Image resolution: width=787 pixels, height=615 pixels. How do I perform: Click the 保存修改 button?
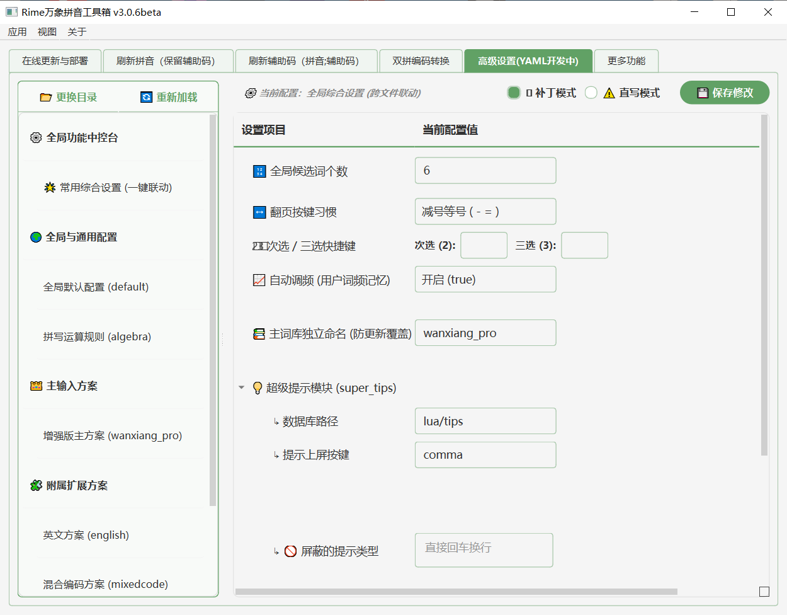[725, 93]
